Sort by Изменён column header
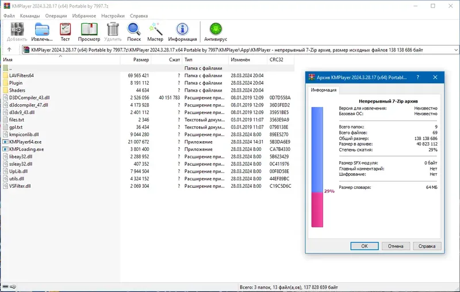 pyautogui.click(x=248, y=60)
